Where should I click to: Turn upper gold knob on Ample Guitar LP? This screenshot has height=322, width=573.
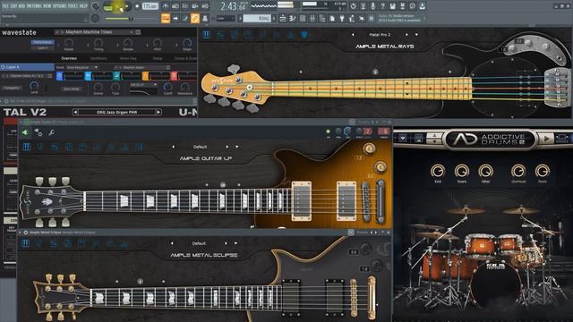[x=369, y=148]
